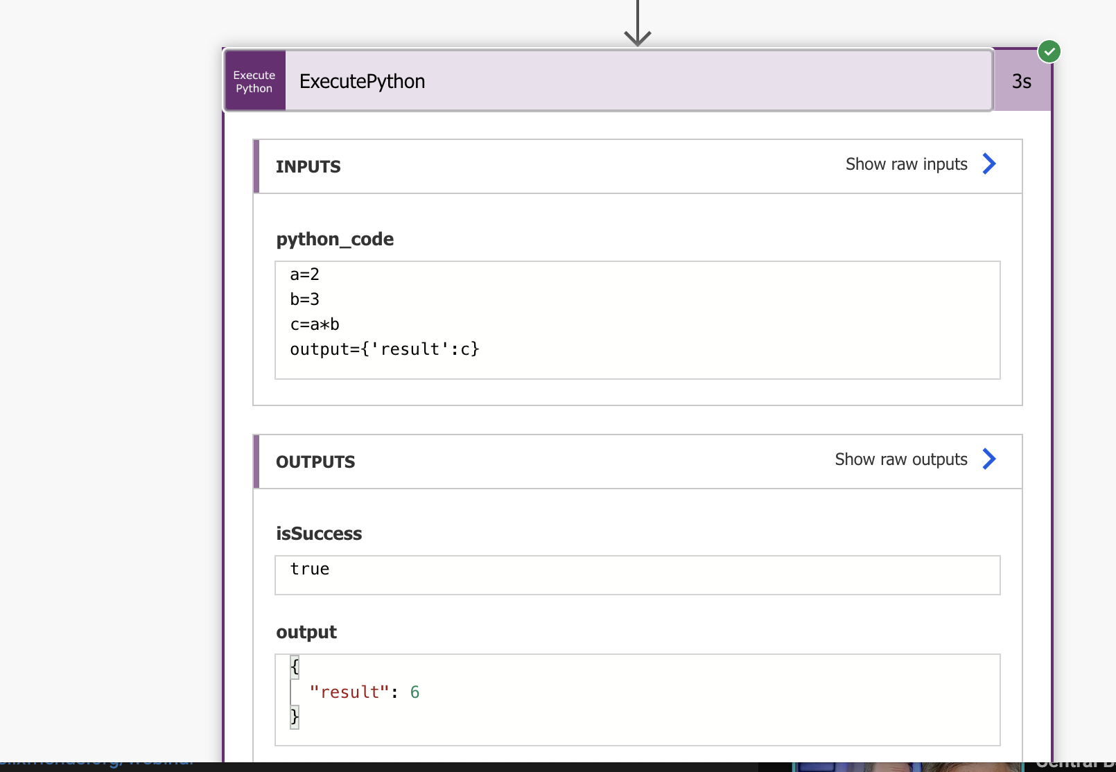This screenshot has width=1116, height=772.
Task: Open Show raw outputs link
Action: (900, 459)
